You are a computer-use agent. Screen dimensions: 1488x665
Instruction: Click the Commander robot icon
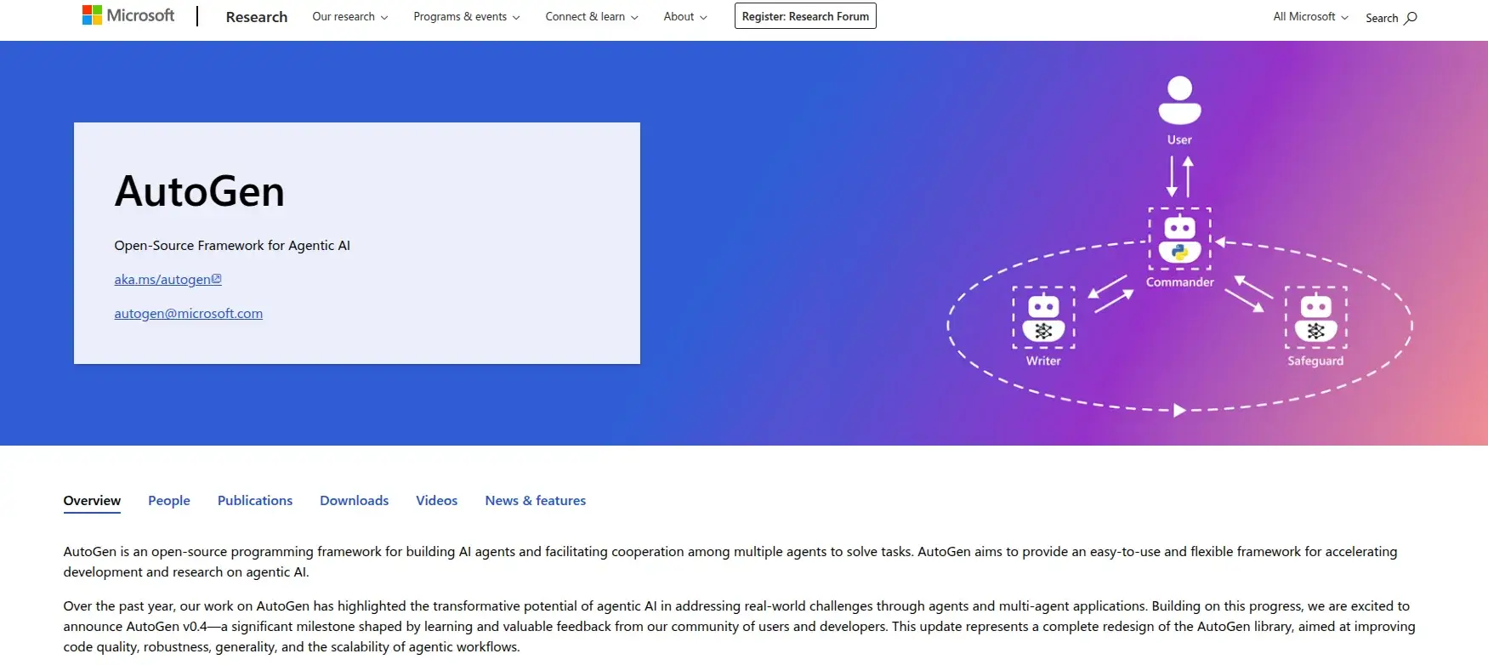click(x=1179, y=239)
